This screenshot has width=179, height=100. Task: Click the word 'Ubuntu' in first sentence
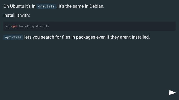pos(17,6)
